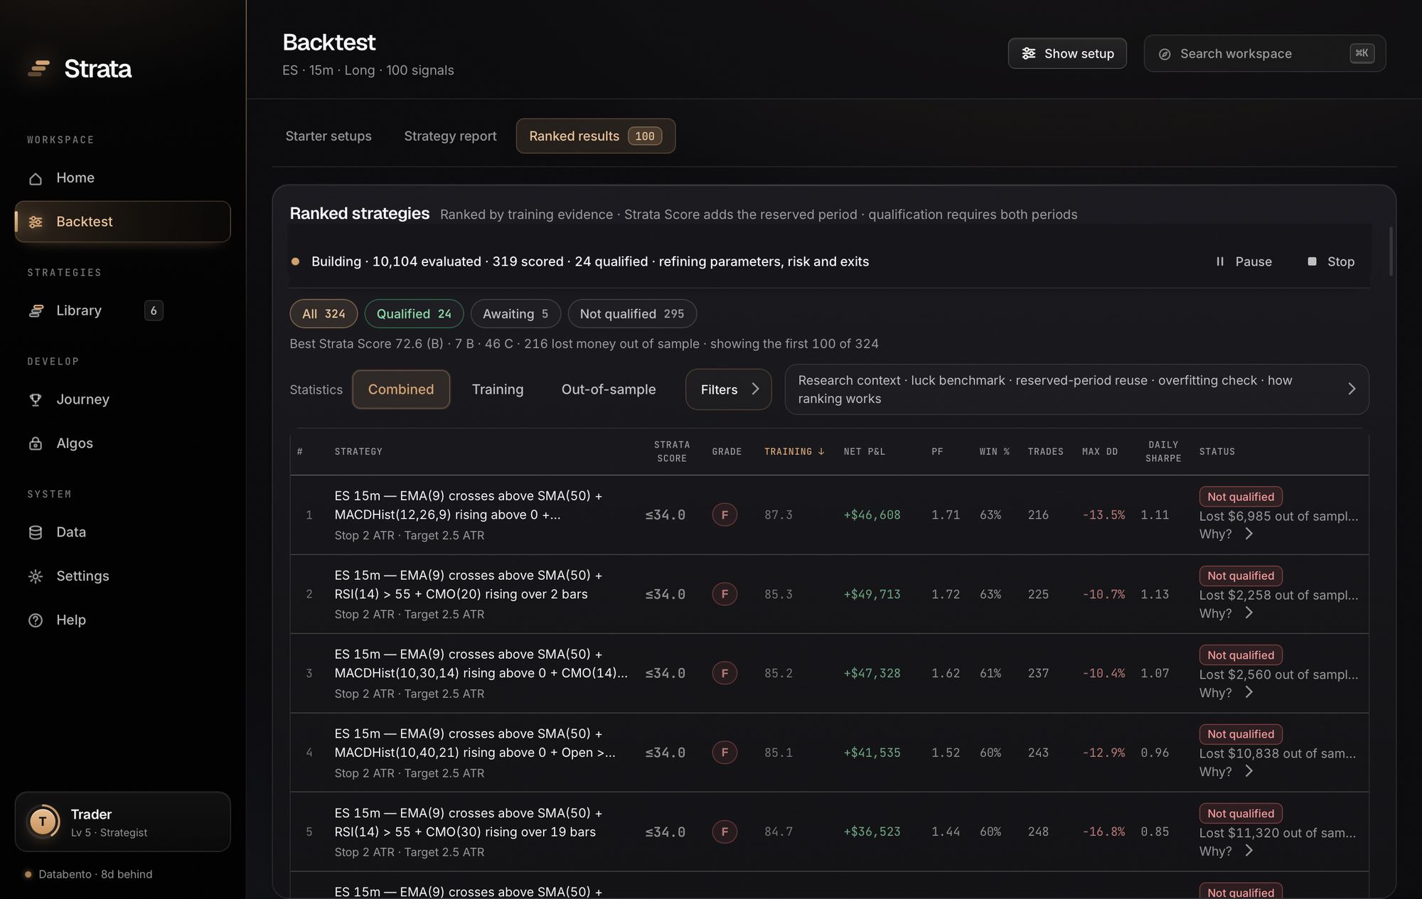Click the Show setup sliders button
1422x899 pixels.
(1067, 53)
